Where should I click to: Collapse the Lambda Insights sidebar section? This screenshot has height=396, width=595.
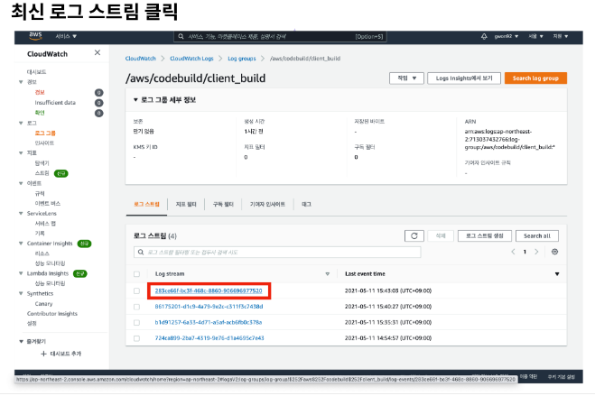(21, 273)
